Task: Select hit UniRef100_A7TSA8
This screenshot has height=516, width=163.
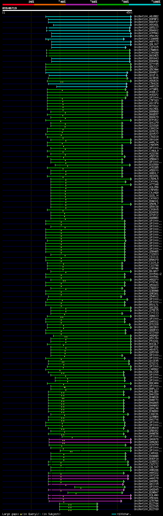Action: [x=146, y=184]
